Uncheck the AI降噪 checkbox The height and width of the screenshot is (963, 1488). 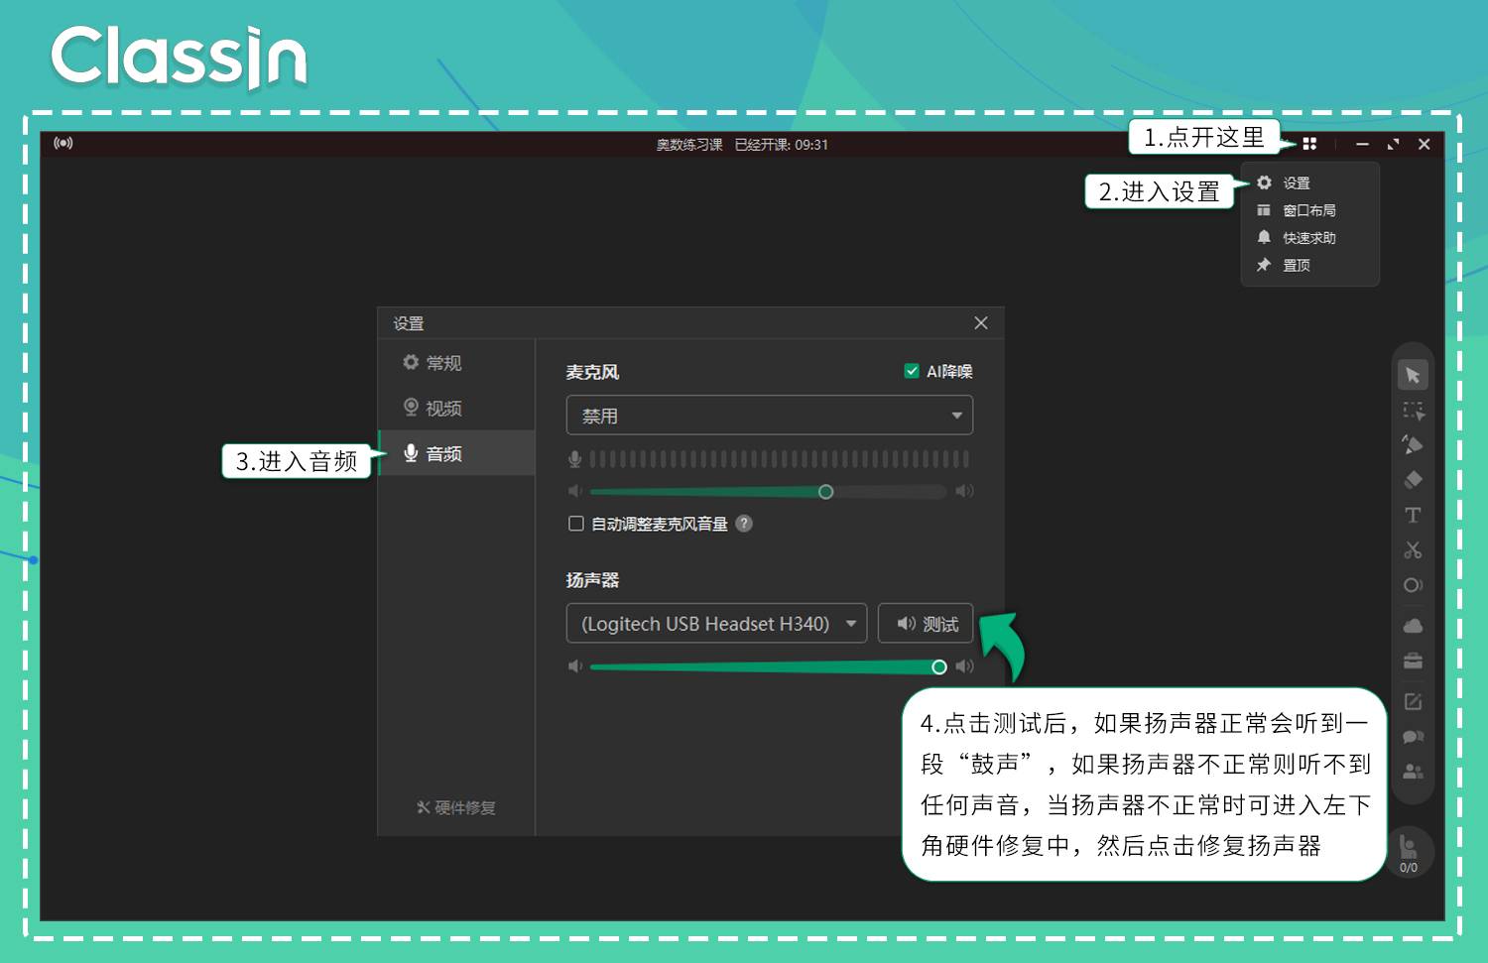click(x=912, y=371)
